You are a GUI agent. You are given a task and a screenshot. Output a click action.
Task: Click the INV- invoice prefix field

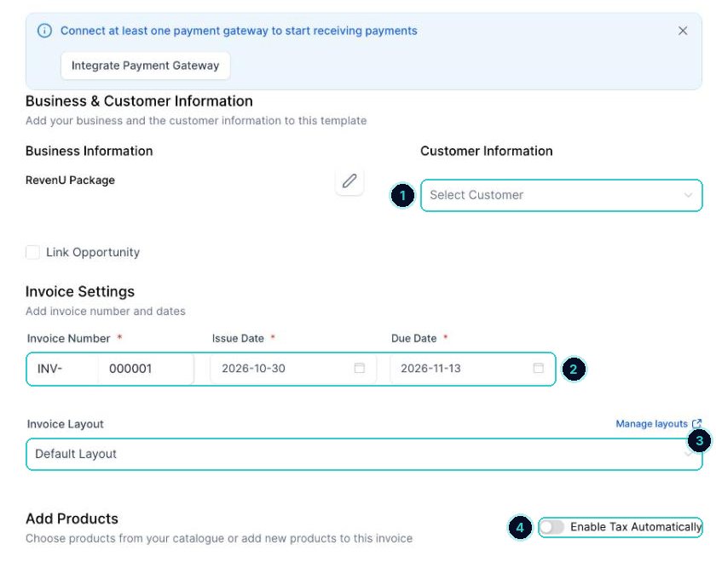tap(62, 369)
